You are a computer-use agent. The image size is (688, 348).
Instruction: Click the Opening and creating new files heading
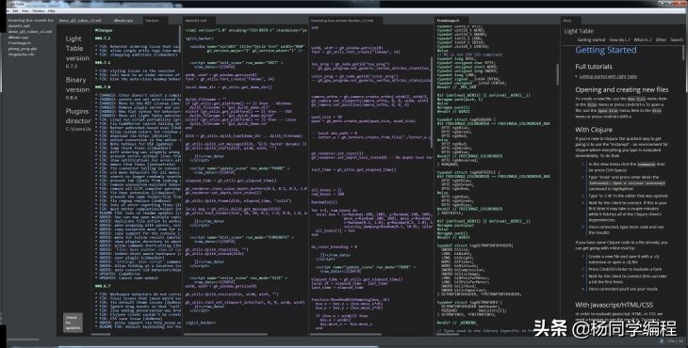pos(622,89)
